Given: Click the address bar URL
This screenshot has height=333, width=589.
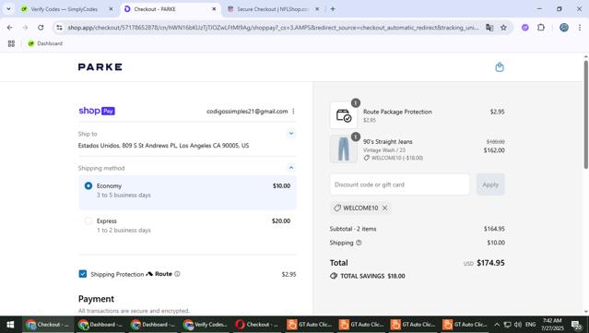Looking at the screenshot, I should tap(273, 28).
